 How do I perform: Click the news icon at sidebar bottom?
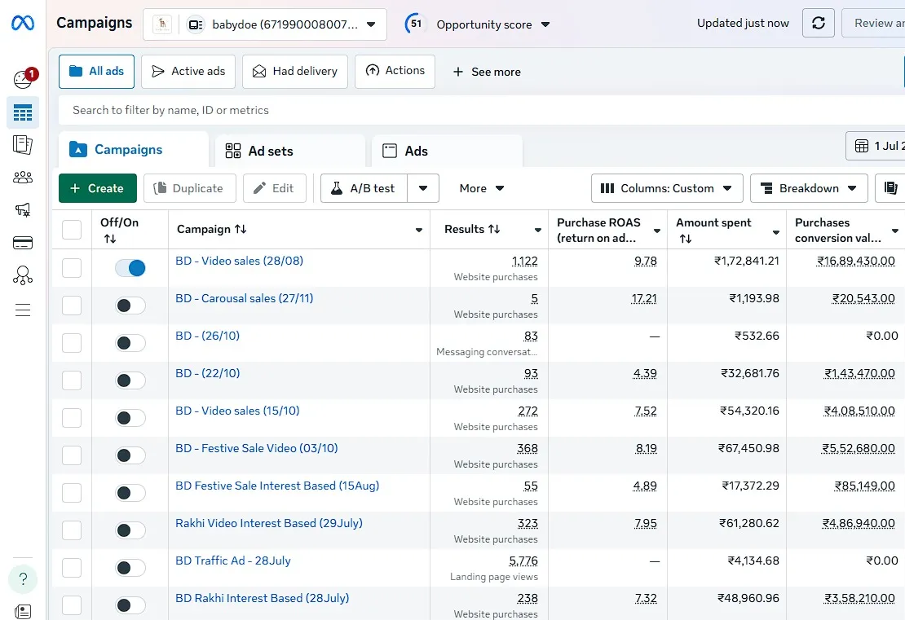(23, 611)
